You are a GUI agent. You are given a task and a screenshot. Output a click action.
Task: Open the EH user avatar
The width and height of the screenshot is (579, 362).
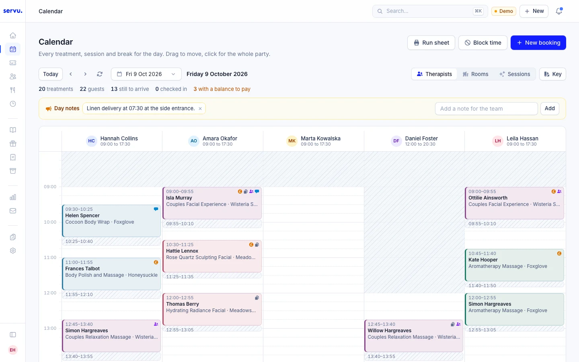click(x=13, y=350)
